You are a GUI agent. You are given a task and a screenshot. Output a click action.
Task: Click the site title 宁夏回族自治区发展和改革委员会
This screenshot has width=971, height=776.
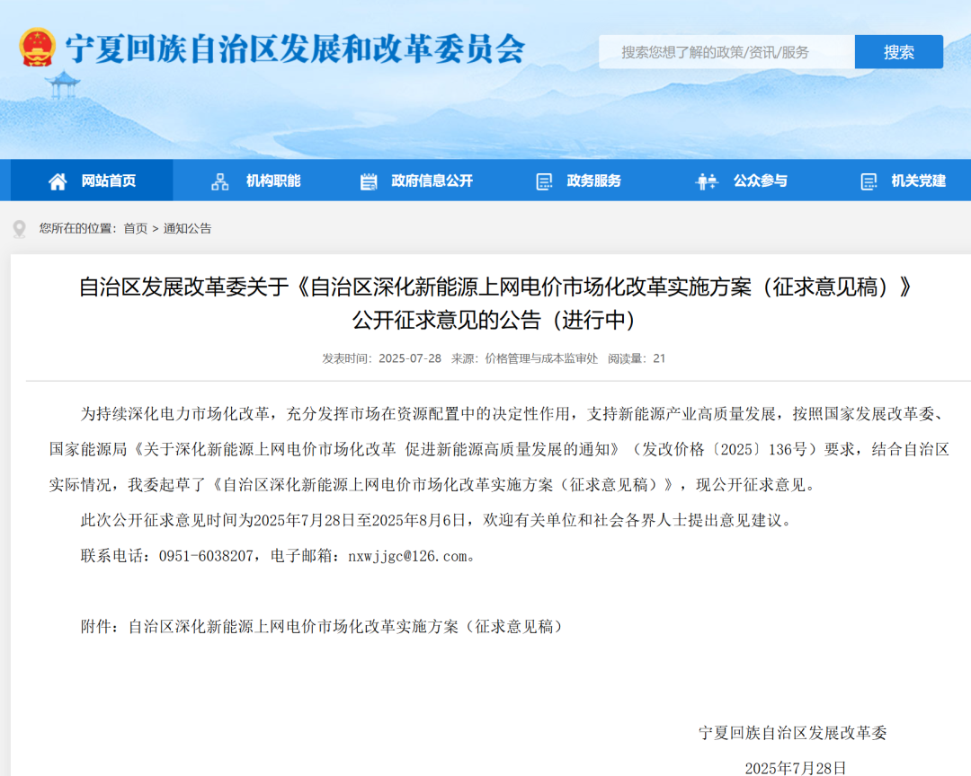coord(296,48)
